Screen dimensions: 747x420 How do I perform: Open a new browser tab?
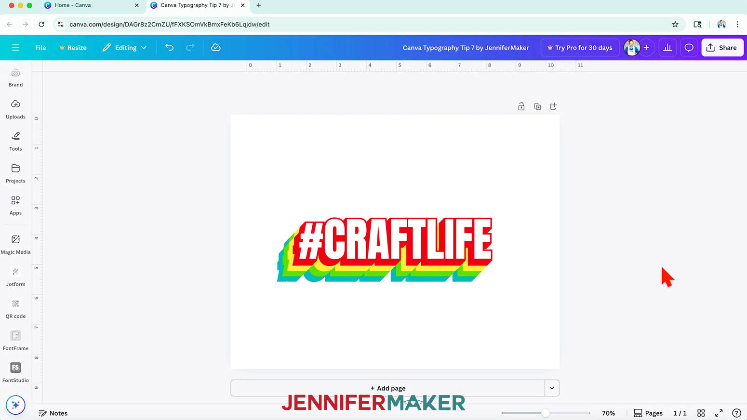[x=259, y=5]
